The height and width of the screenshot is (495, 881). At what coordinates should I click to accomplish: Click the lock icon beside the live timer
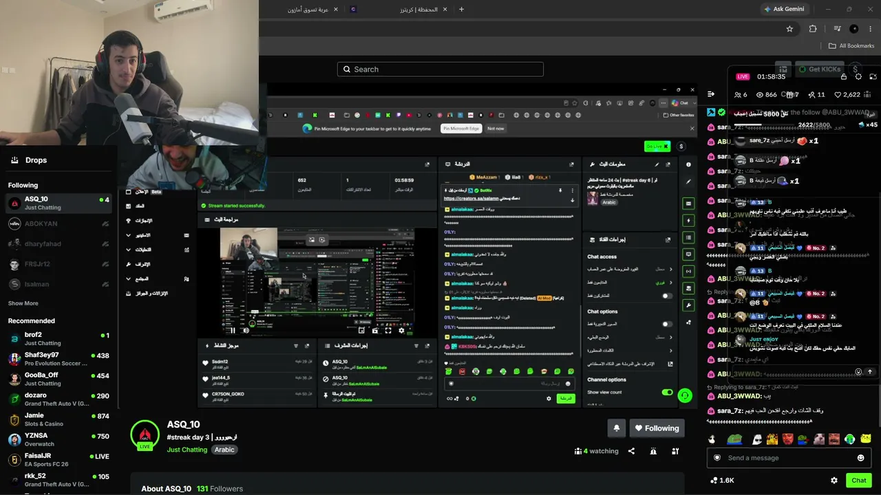pyautogui.click(x=844, y=76)
